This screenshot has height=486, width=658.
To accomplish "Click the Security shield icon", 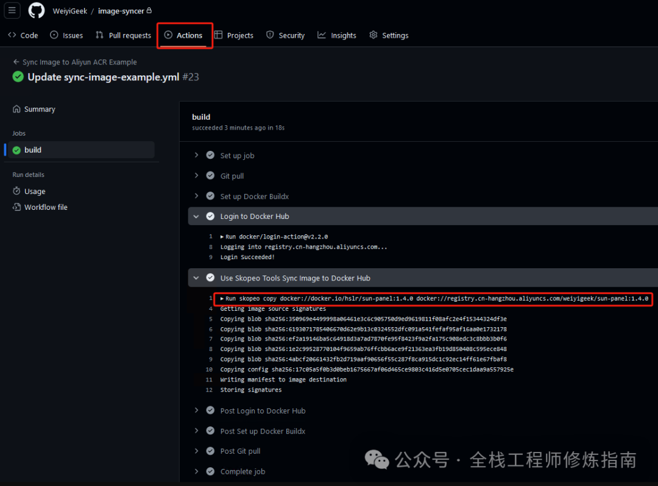I will [271, 35].
